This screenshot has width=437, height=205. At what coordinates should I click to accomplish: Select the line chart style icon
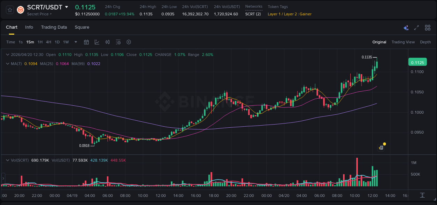coord(96,42)
